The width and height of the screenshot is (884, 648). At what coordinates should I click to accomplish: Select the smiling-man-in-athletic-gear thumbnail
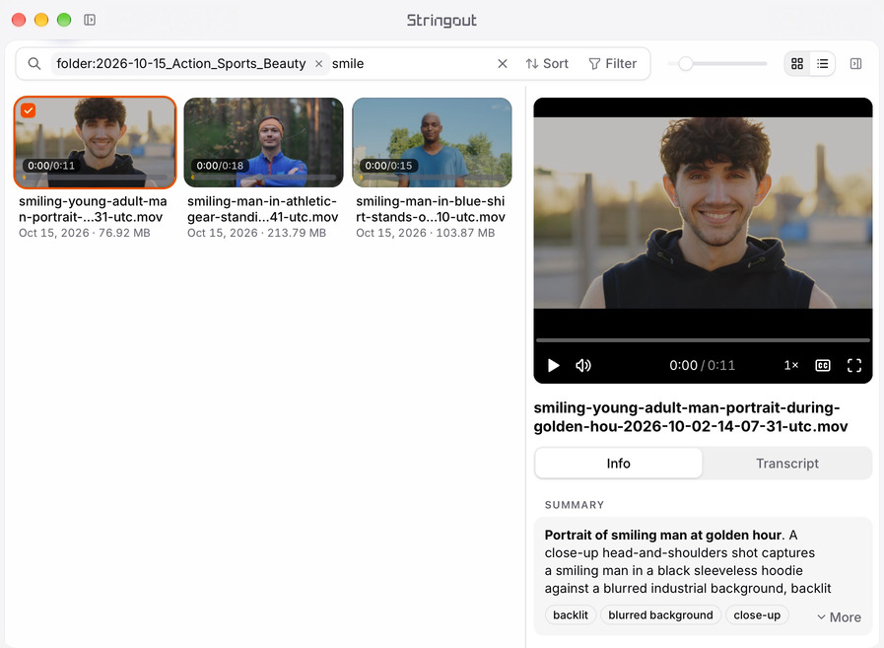pos(263,142)
